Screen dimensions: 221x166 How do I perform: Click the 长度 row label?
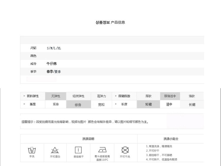(x=124, y=104)
